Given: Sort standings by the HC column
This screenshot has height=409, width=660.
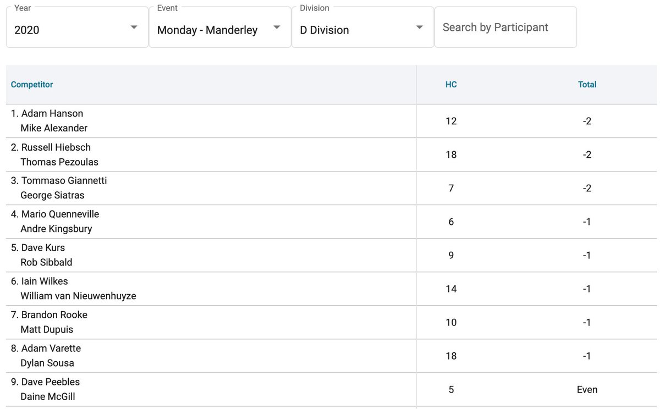Looking at the screenshot, I should (451, 84).
